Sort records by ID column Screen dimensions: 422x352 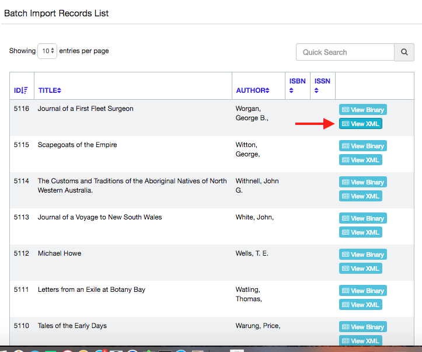21,90
